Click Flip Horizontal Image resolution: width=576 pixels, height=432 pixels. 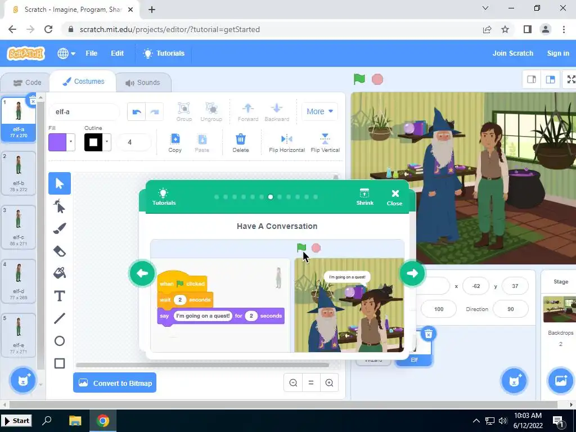pos(287,143)
